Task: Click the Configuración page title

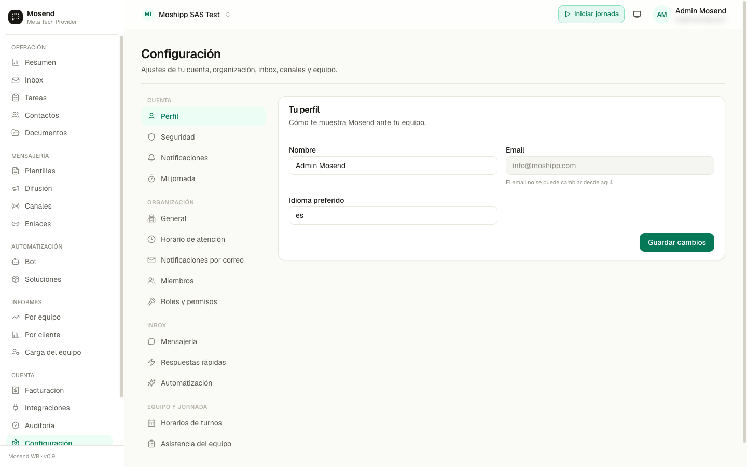Action: (x=181, y=54)
